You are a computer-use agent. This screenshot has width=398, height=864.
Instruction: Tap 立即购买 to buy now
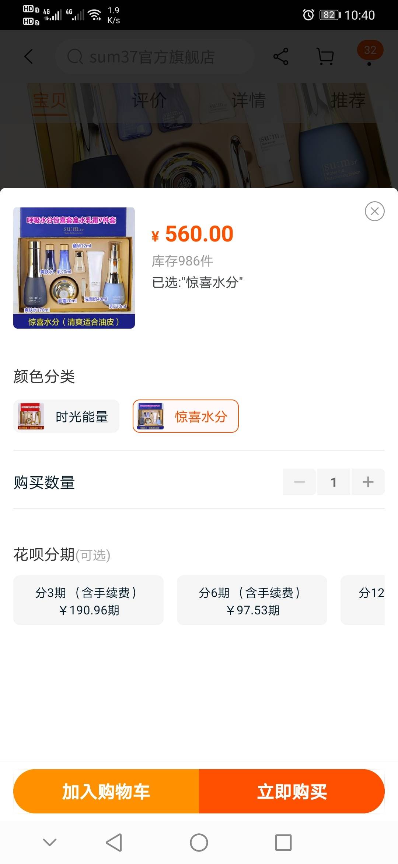pyautogui.click(x=292, y=791)
